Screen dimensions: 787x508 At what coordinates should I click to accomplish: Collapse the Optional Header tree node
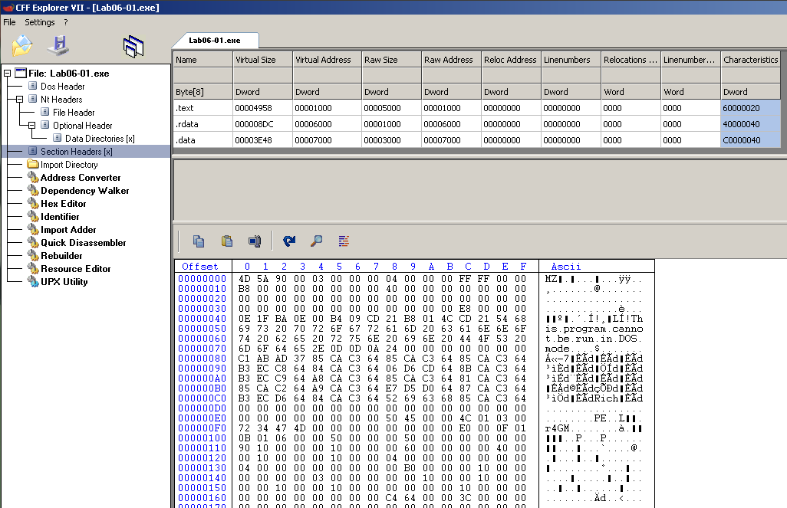click(x=32, y=126)
